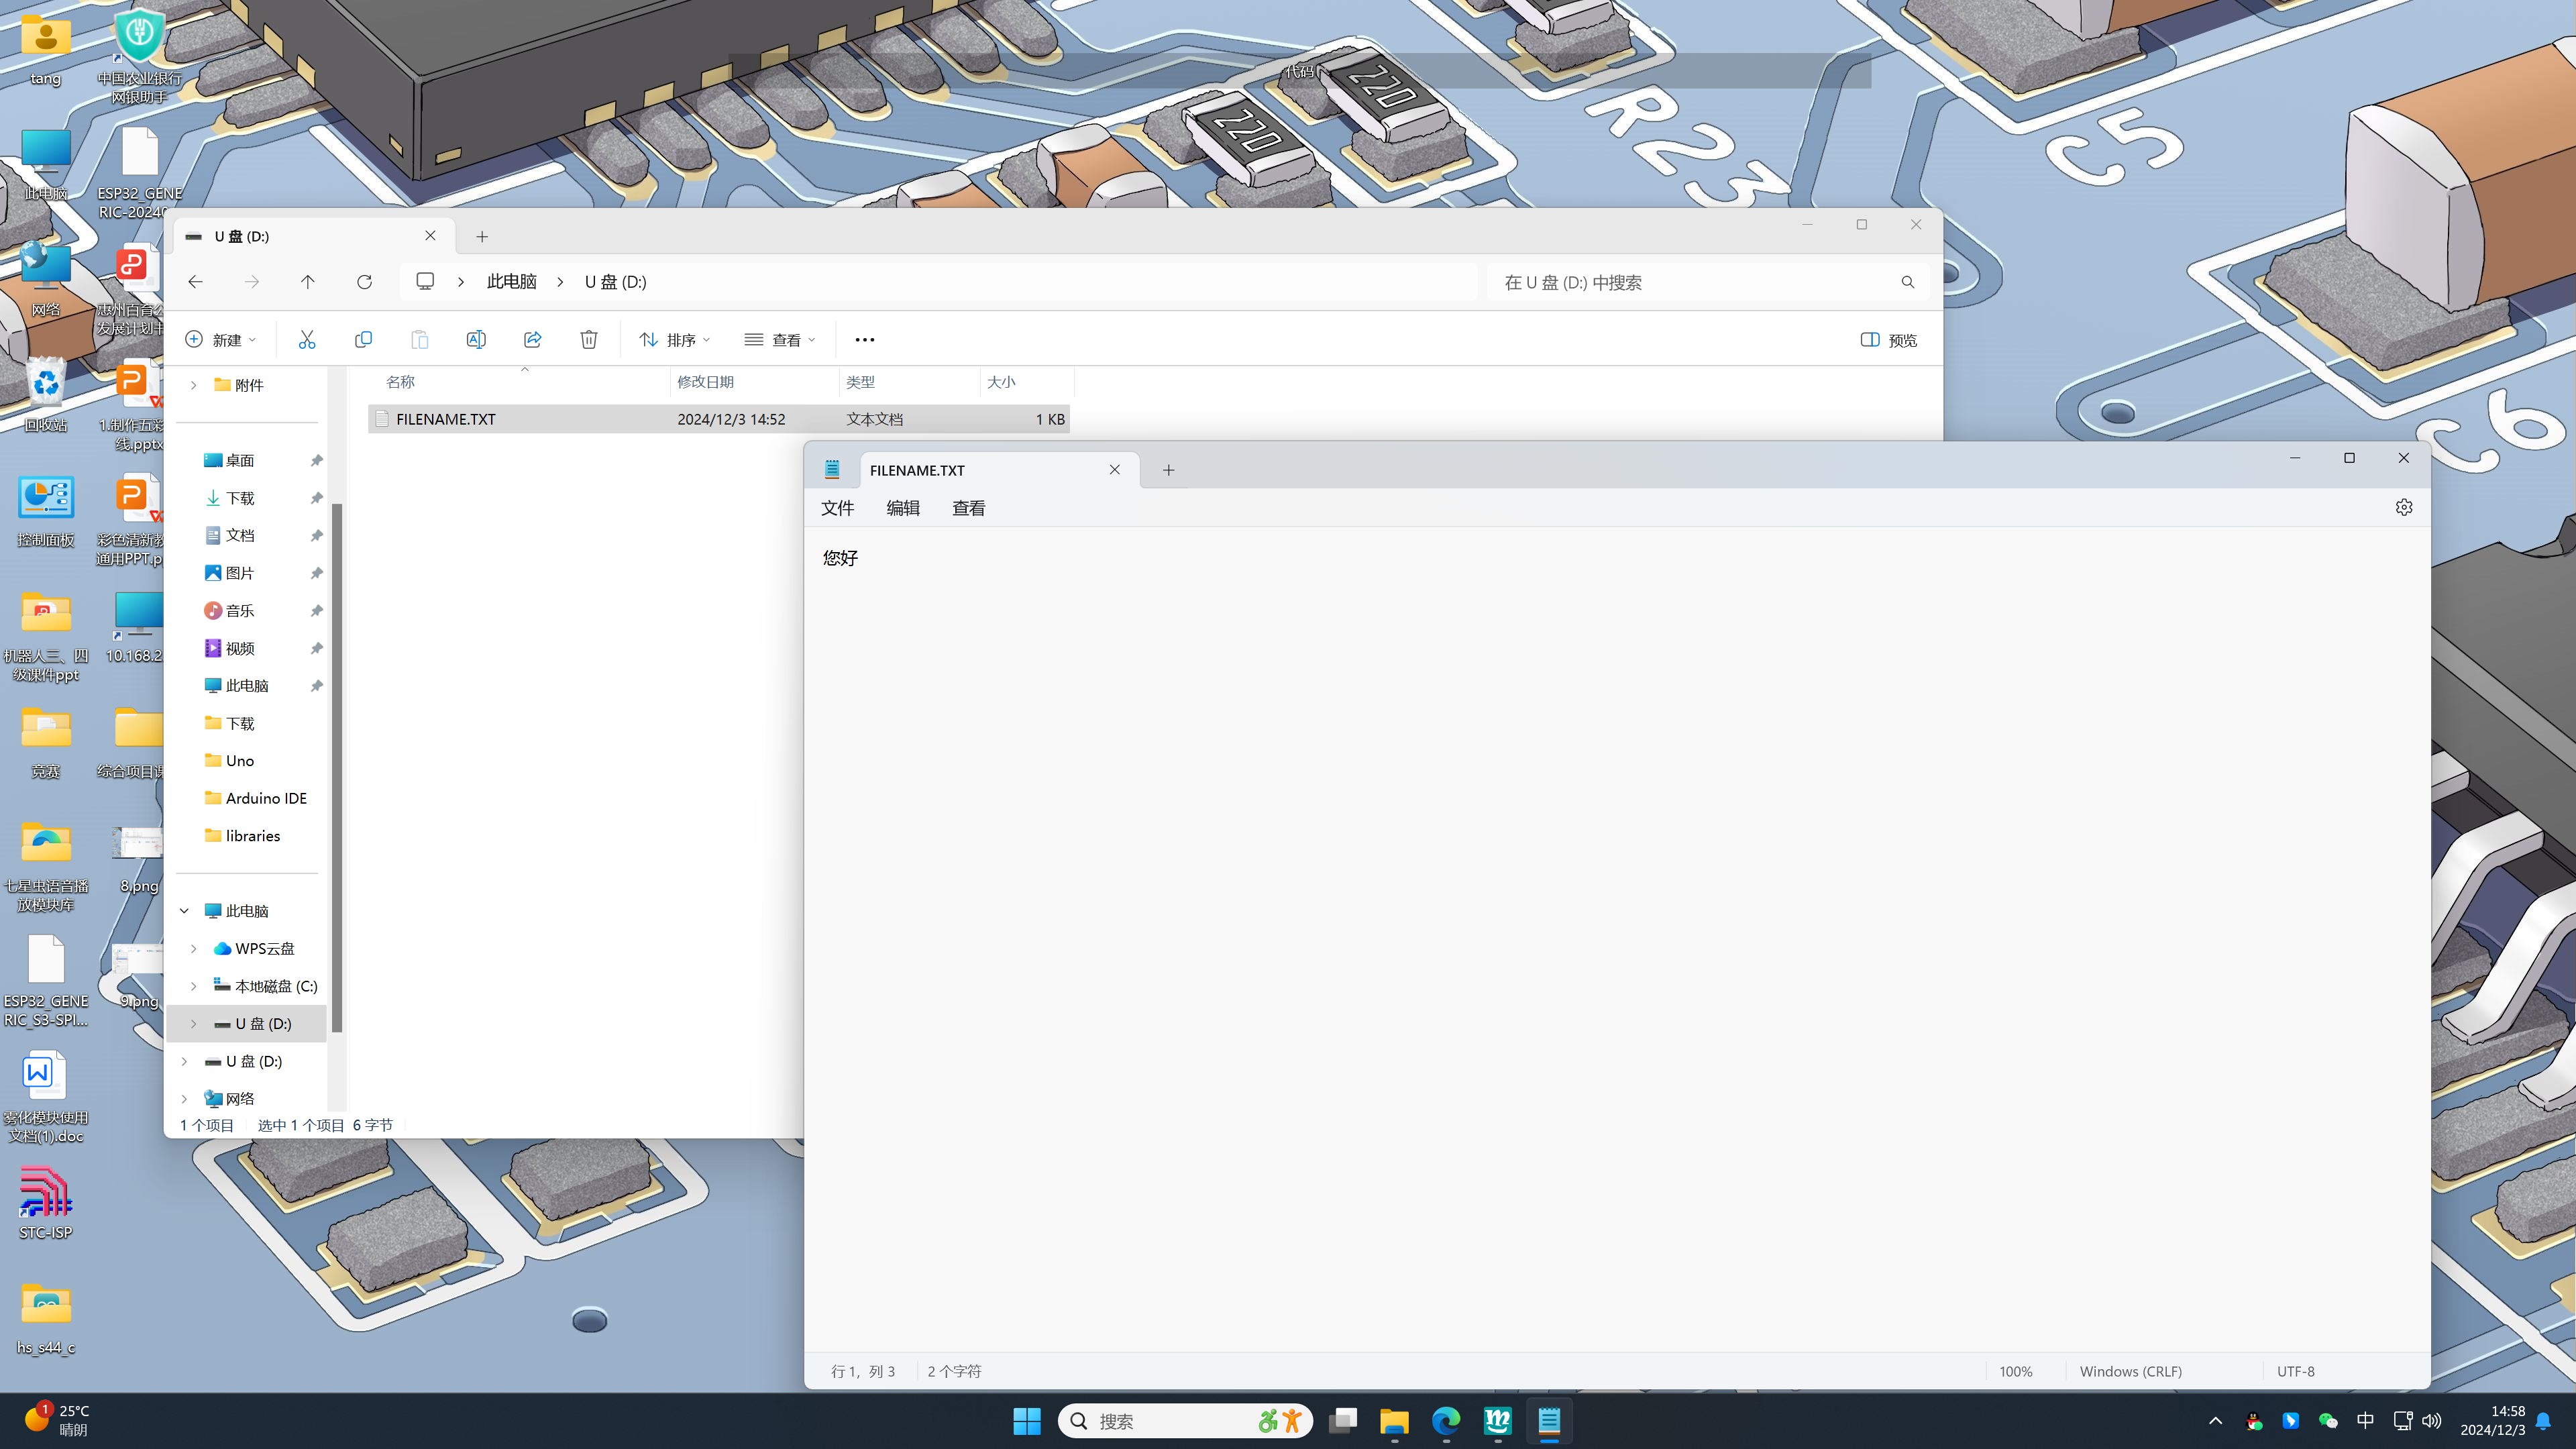Open Microsoft Edge from the taskbar
2576x1449 pixels.
coord(1446,1421)
